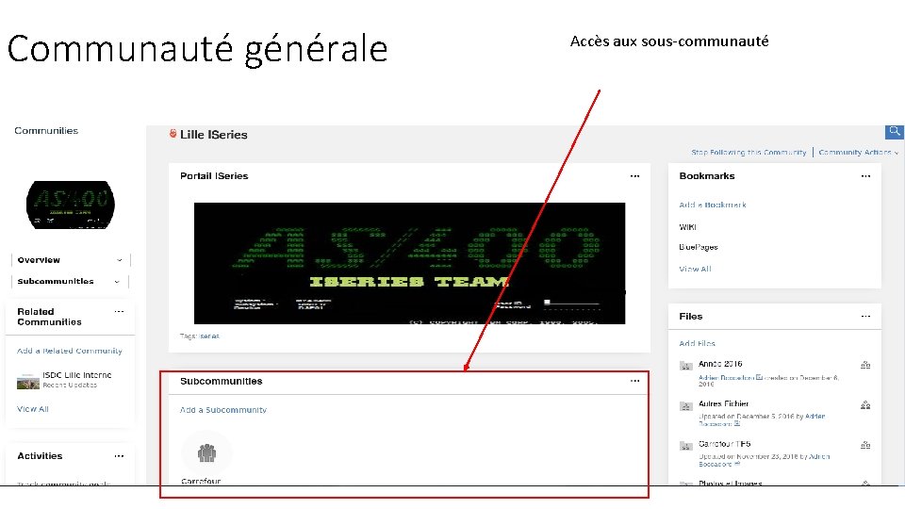Viewport: 905px width, 509px height.
Task: Click the AS/400 community logo thumbnail
Action: tap(71, 205)
